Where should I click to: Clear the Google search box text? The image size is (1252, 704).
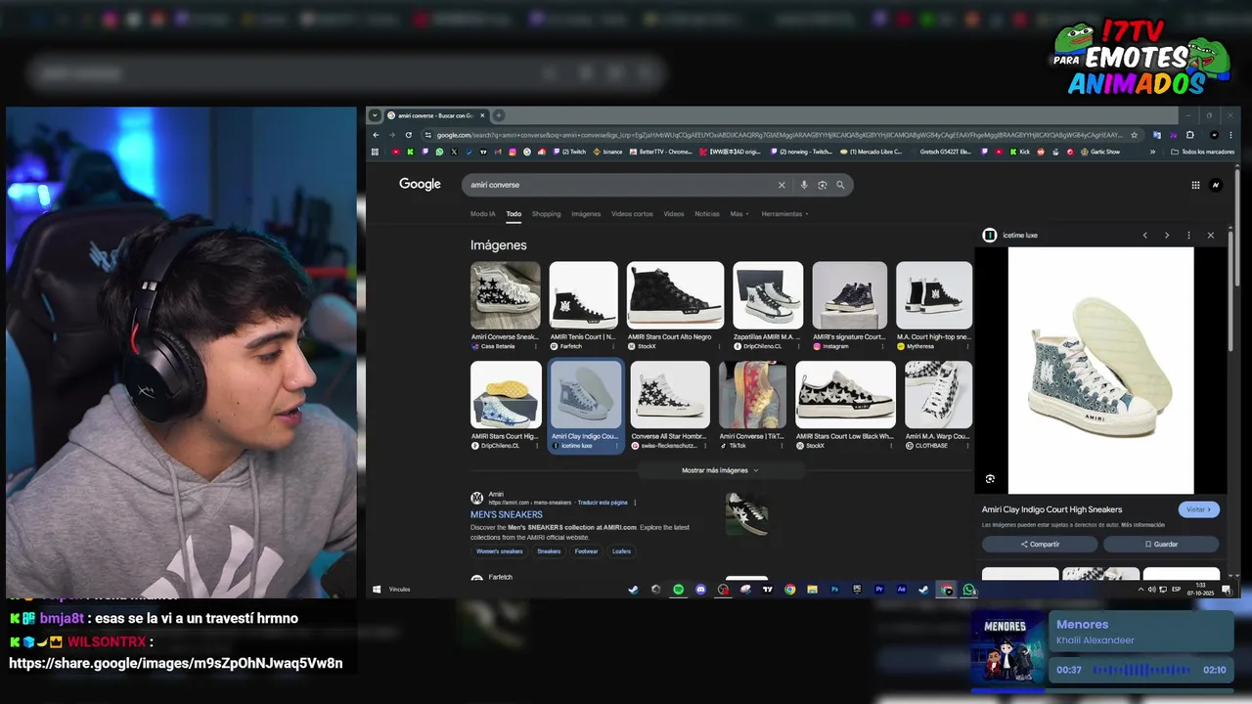[782, 185]
